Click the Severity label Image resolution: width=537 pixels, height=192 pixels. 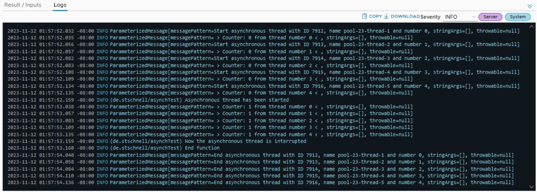pyautogui.click(x=430, y=17)
